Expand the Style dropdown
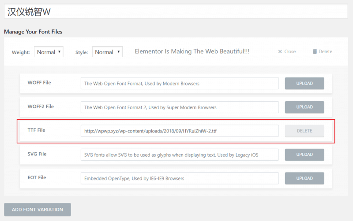Image resolution: width=353 pixels, height=221 pixels. [107, 52]
